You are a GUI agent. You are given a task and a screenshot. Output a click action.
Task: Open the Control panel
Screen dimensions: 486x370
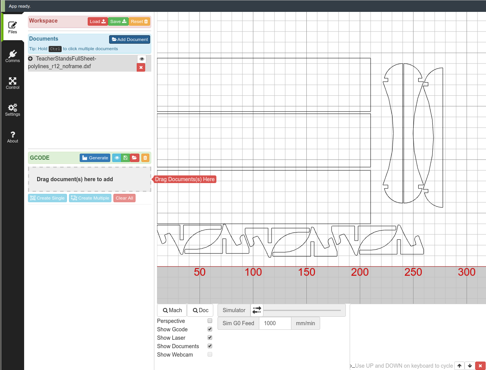pyautogui.click(x=13, y=83)
